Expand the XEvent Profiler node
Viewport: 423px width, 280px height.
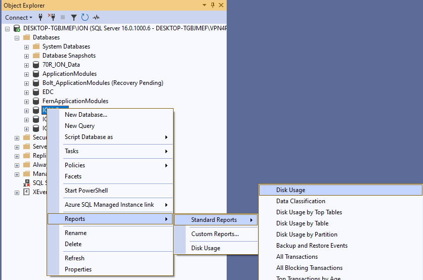17,193
